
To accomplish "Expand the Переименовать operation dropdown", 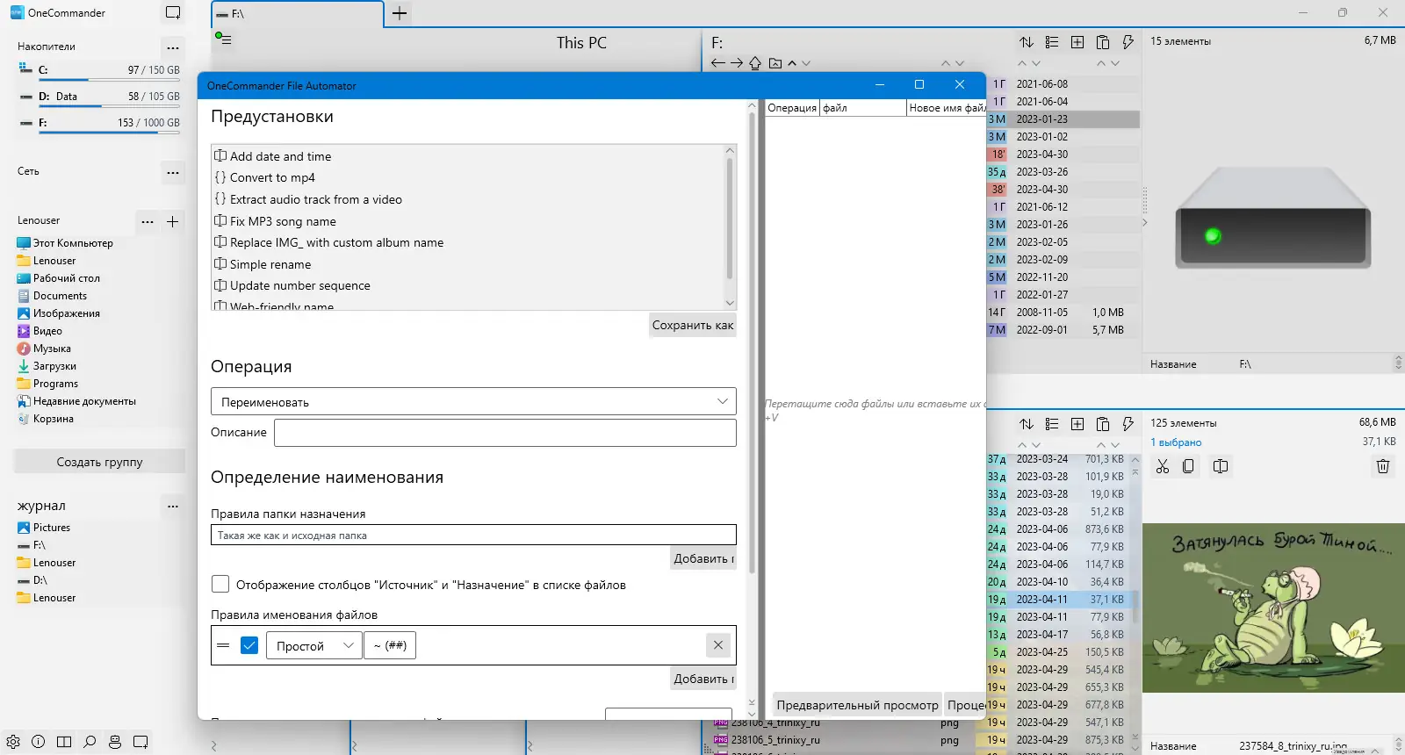I will pos(473,401).
